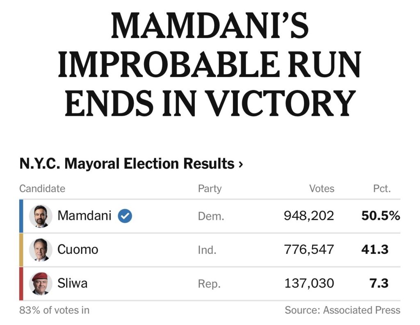420x325 pixels.
Task: Click the red Republican color bar
Action: 21,283
